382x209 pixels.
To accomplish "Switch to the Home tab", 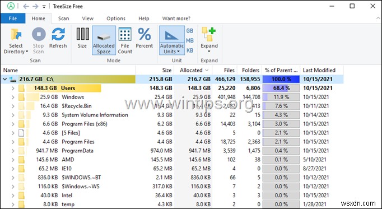I will pos(38,18).
